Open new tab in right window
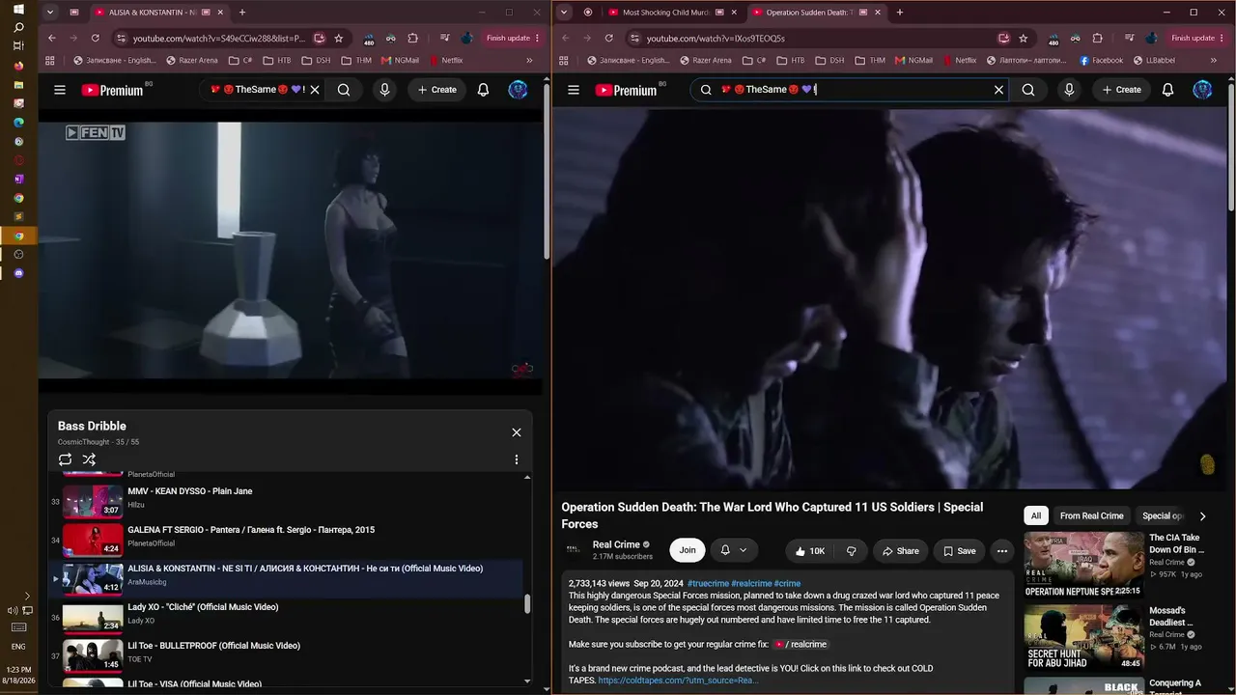Image resolution: width=1236 pixels, height=695 pixels. tap(899, 13)
